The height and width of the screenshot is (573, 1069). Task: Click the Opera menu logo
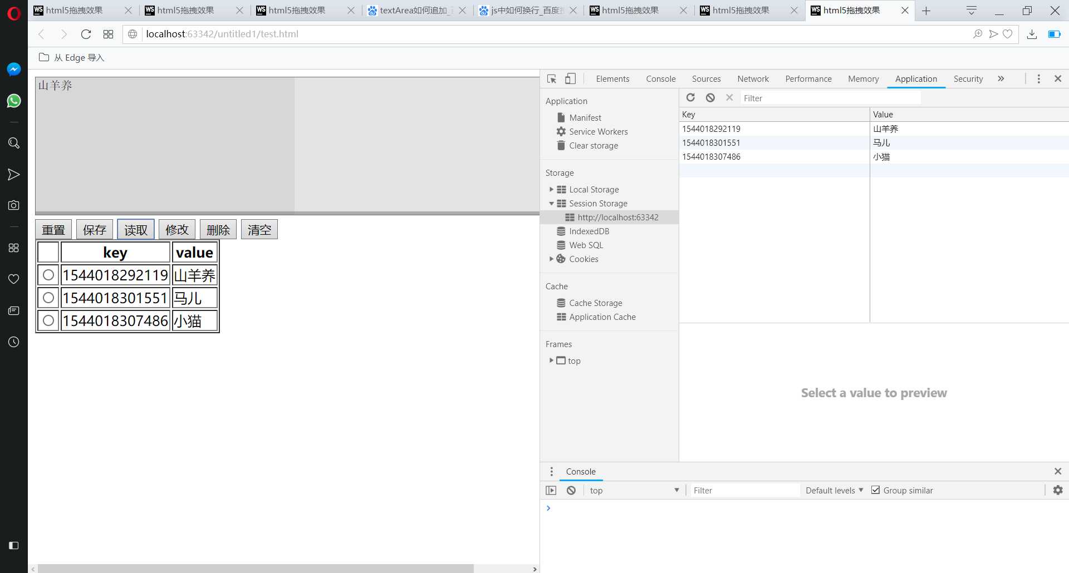click(x=14, y=12)
